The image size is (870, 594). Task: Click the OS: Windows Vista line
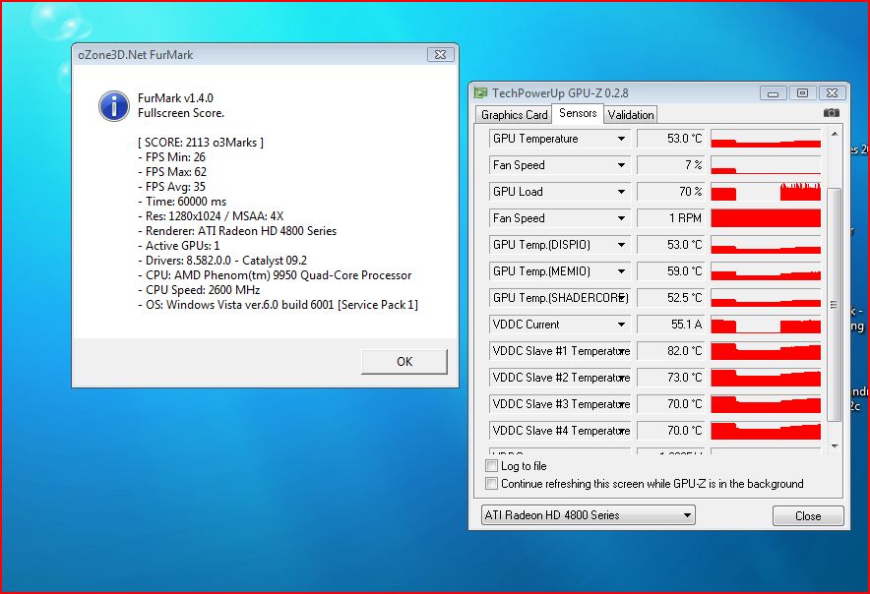pos(278,305)
